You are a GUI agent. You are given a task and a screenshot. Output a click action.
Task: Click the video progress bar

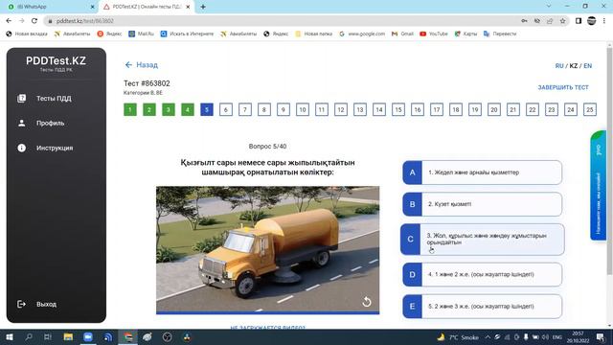267,313
